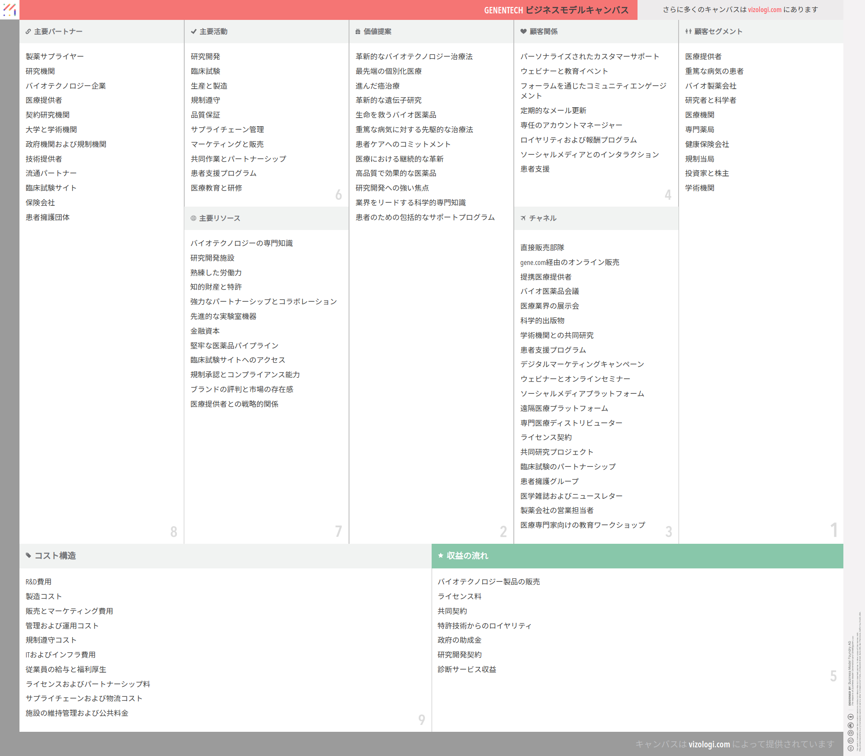Click the globe icon beside 主要リソース
Screen dimensions: 865x756
[193, 218]
